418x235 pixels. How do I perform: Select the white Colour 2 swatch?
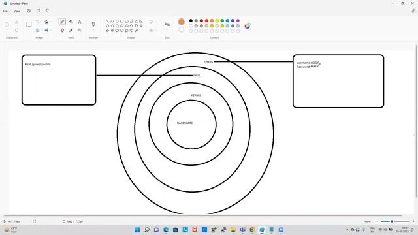click(182, 29)
